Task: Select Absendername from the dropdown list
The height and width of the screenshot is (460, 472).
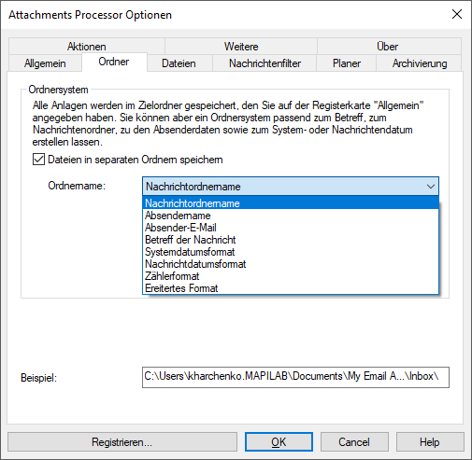Action: coord(291,216)
